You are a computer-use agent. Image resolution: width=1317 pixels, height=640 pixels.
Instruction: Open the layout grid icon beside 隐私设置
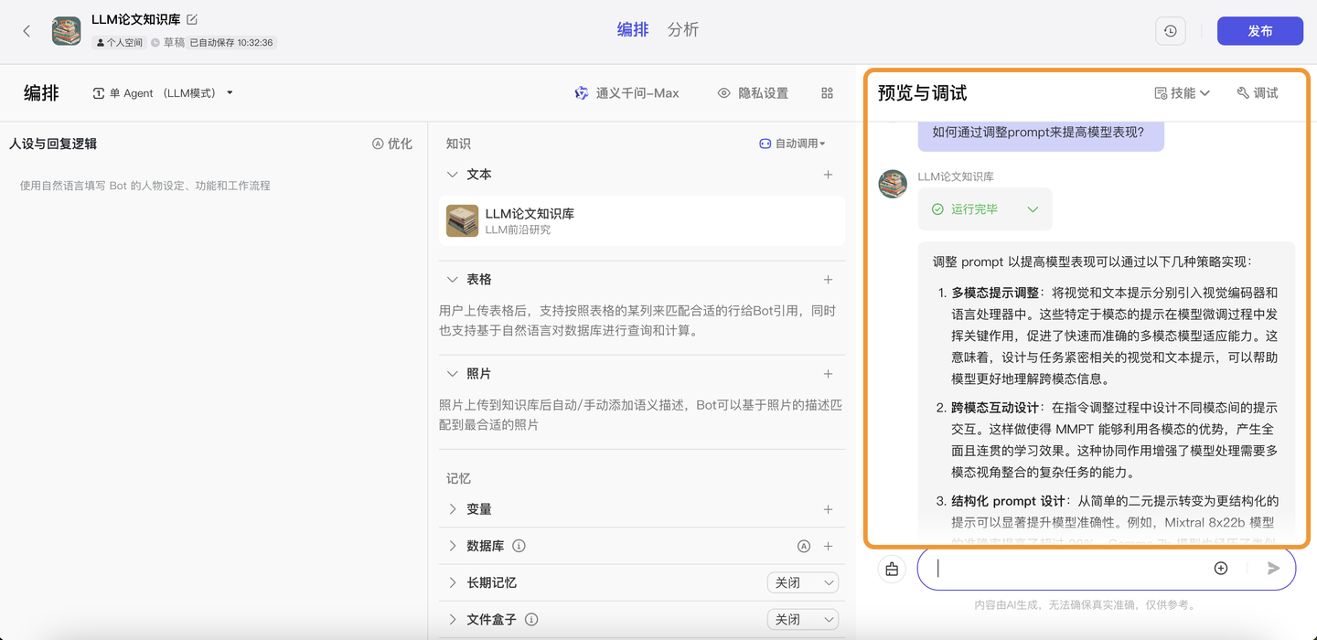click(826, 92)
